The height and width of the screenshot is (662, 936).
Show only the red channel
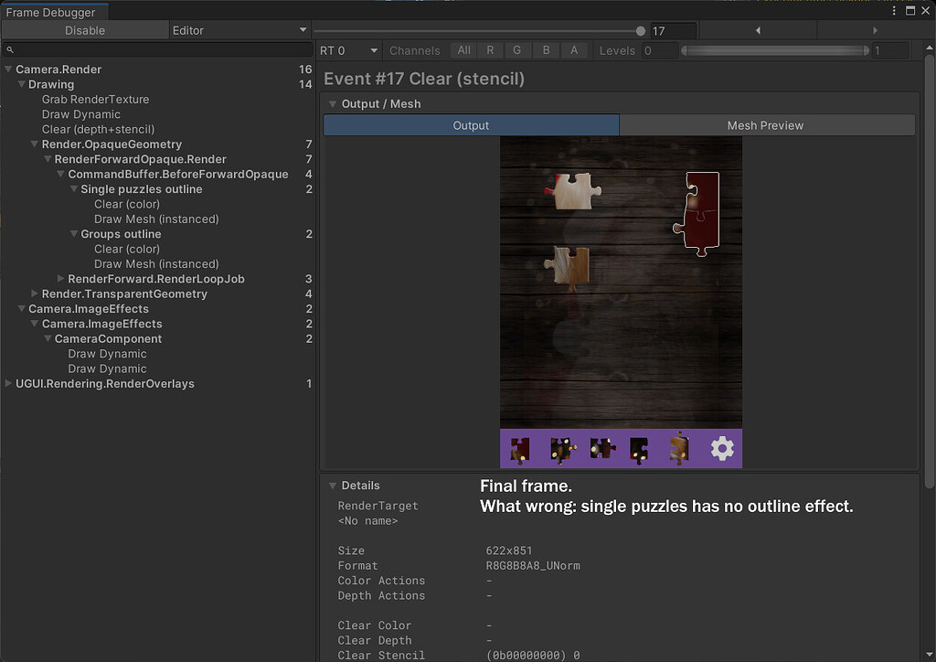489,50
